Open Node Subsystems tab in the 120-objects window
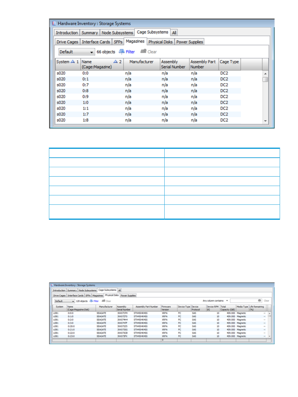This screenshot has height=397, width=298. coord(87,290)
